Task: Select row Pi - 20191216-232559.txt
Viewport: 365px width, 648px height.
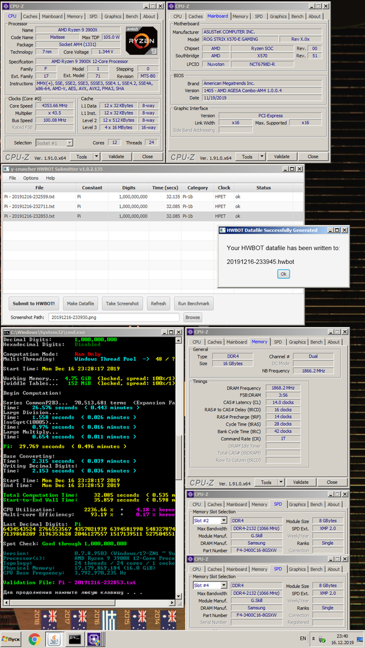Action: (x=153, y=197)
